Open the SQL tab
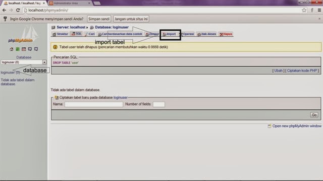 pyautogui.click(x=76, y=34)
